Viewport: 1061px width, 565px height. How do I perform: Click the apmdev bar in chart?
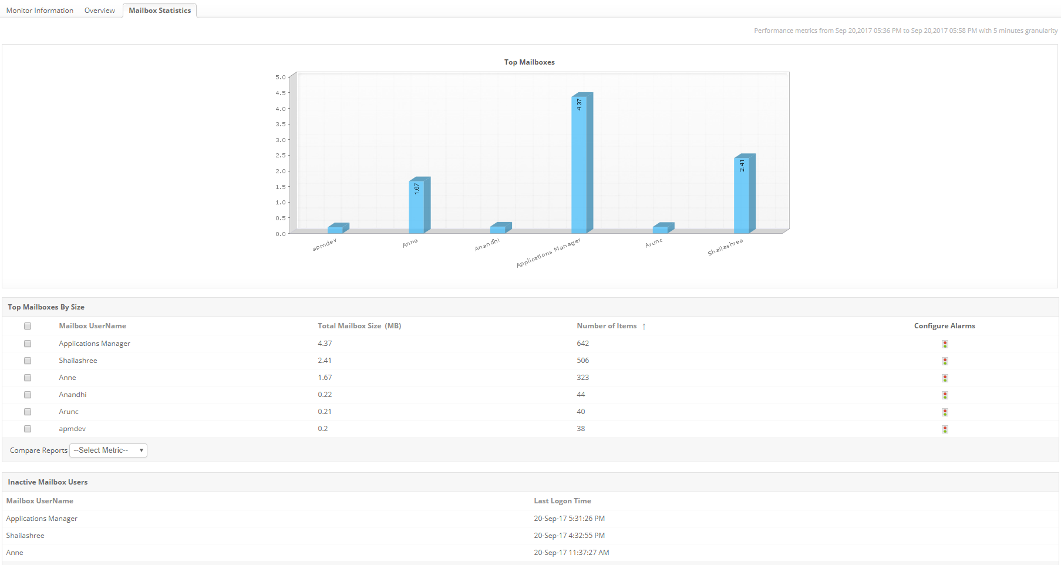point(338,228)
